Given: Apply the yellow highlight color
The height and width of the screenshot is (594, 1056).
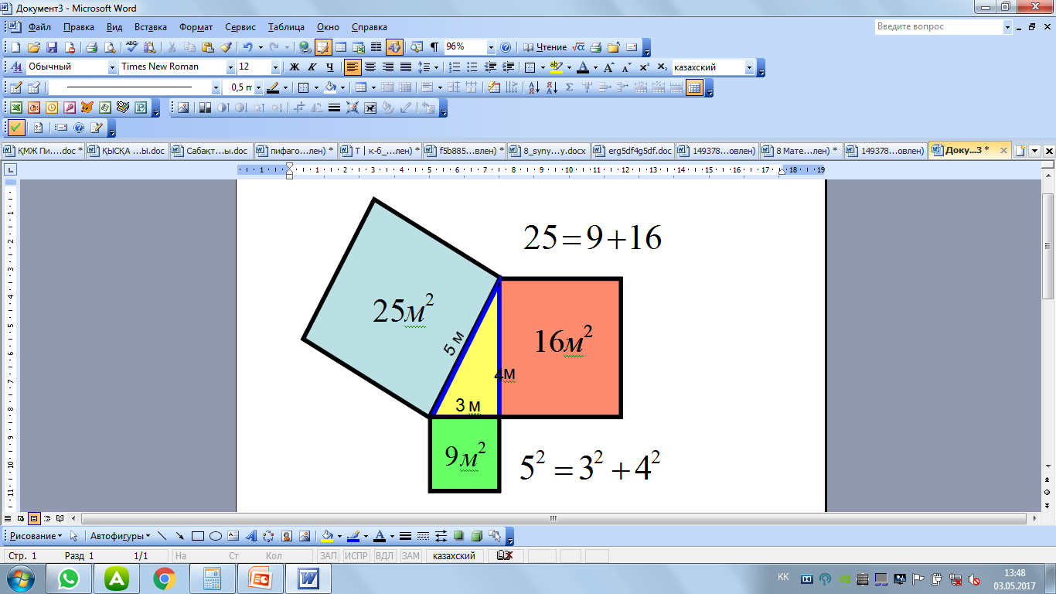Looking at the screenshot, I should point(556,67).
